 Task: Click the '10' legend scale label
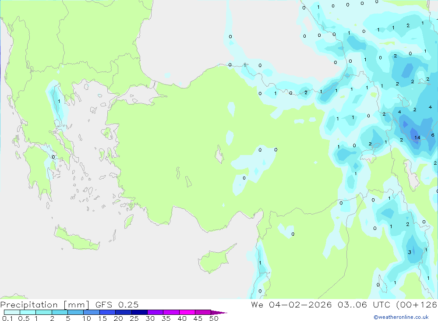pos(87,318)
